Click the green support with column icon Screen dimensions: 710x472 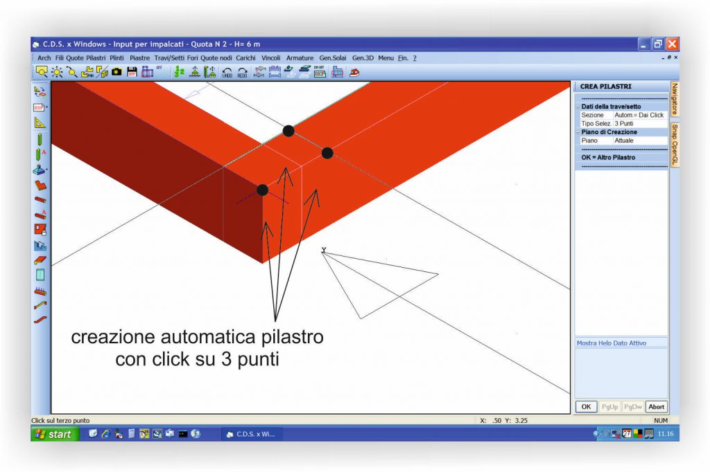[x=209, y=71]
